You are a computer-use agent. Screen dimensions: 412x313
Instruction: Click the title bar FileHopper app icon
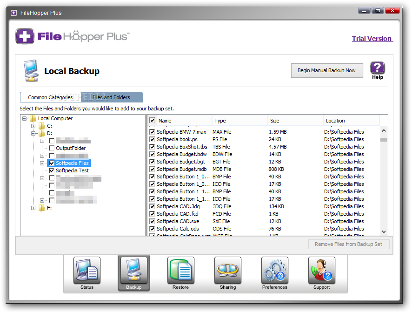point(13,13)
